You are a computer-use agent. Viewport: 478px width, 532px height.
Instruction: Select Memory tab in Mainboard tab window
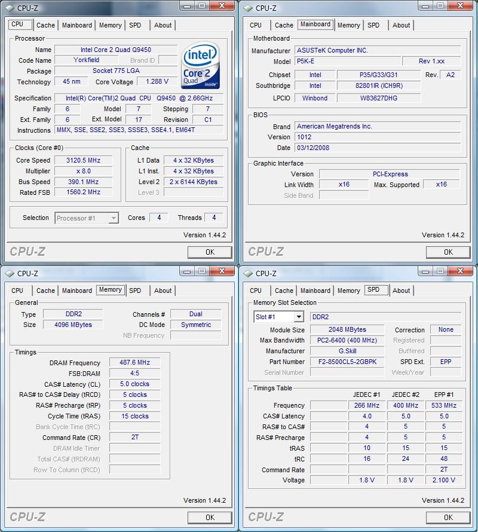point(349,25)
